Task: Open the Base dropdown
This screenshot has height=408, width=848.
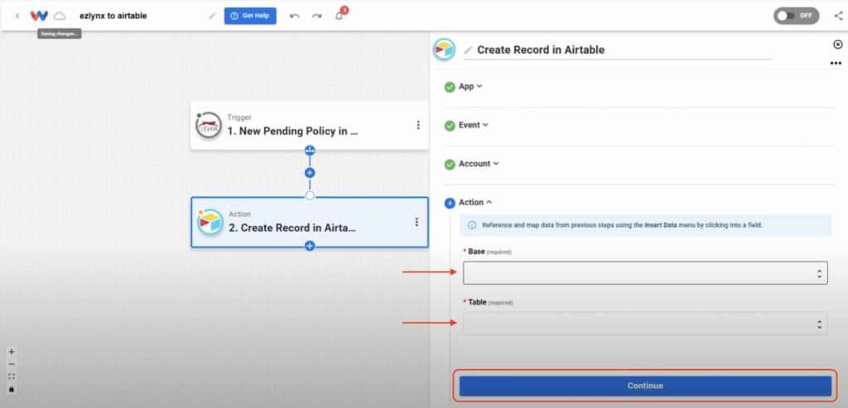Action: pyautogui.click(x=645, y=273)
